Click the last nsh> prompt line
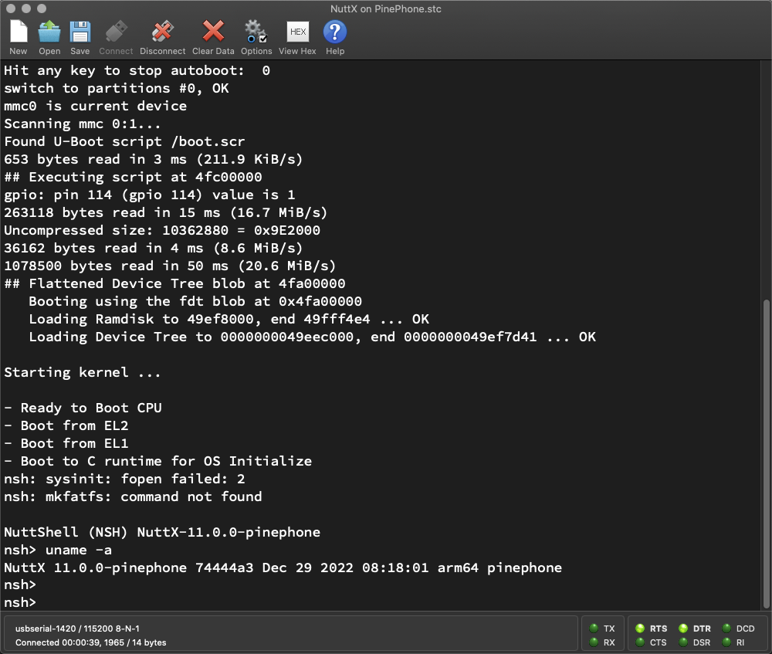The width and height of the screenshot is (772, 654). pos(21,602)
